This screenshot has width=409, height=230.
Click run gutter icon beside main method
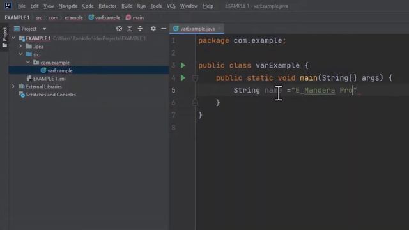(x=183, y=78)
